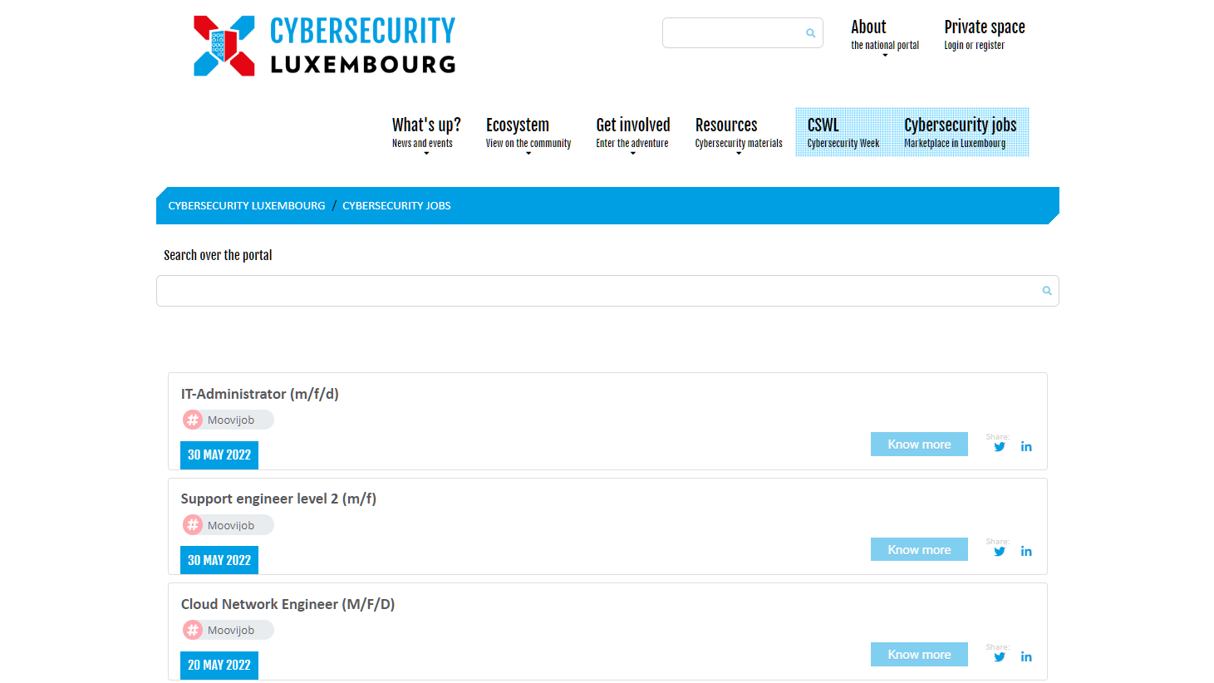Select the Cybersecurity jobs menu item

960,132
